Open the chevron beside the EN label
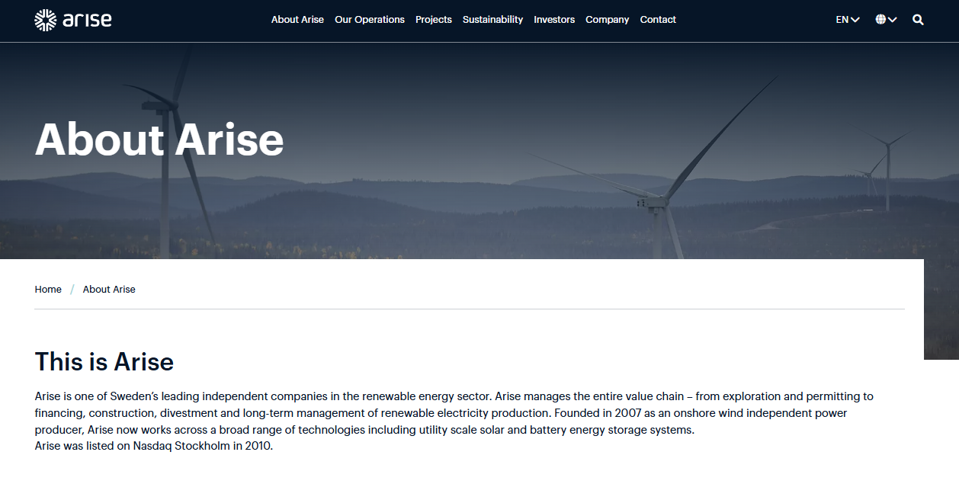This screenshot has height=484, width=959. pyautogui.click(x=854, y=19)
